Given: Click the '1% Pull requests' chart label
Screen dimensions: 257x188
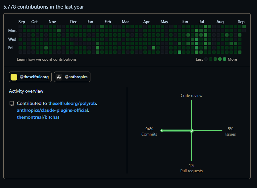Looking at the screenshot, I should tap(191, 168).
